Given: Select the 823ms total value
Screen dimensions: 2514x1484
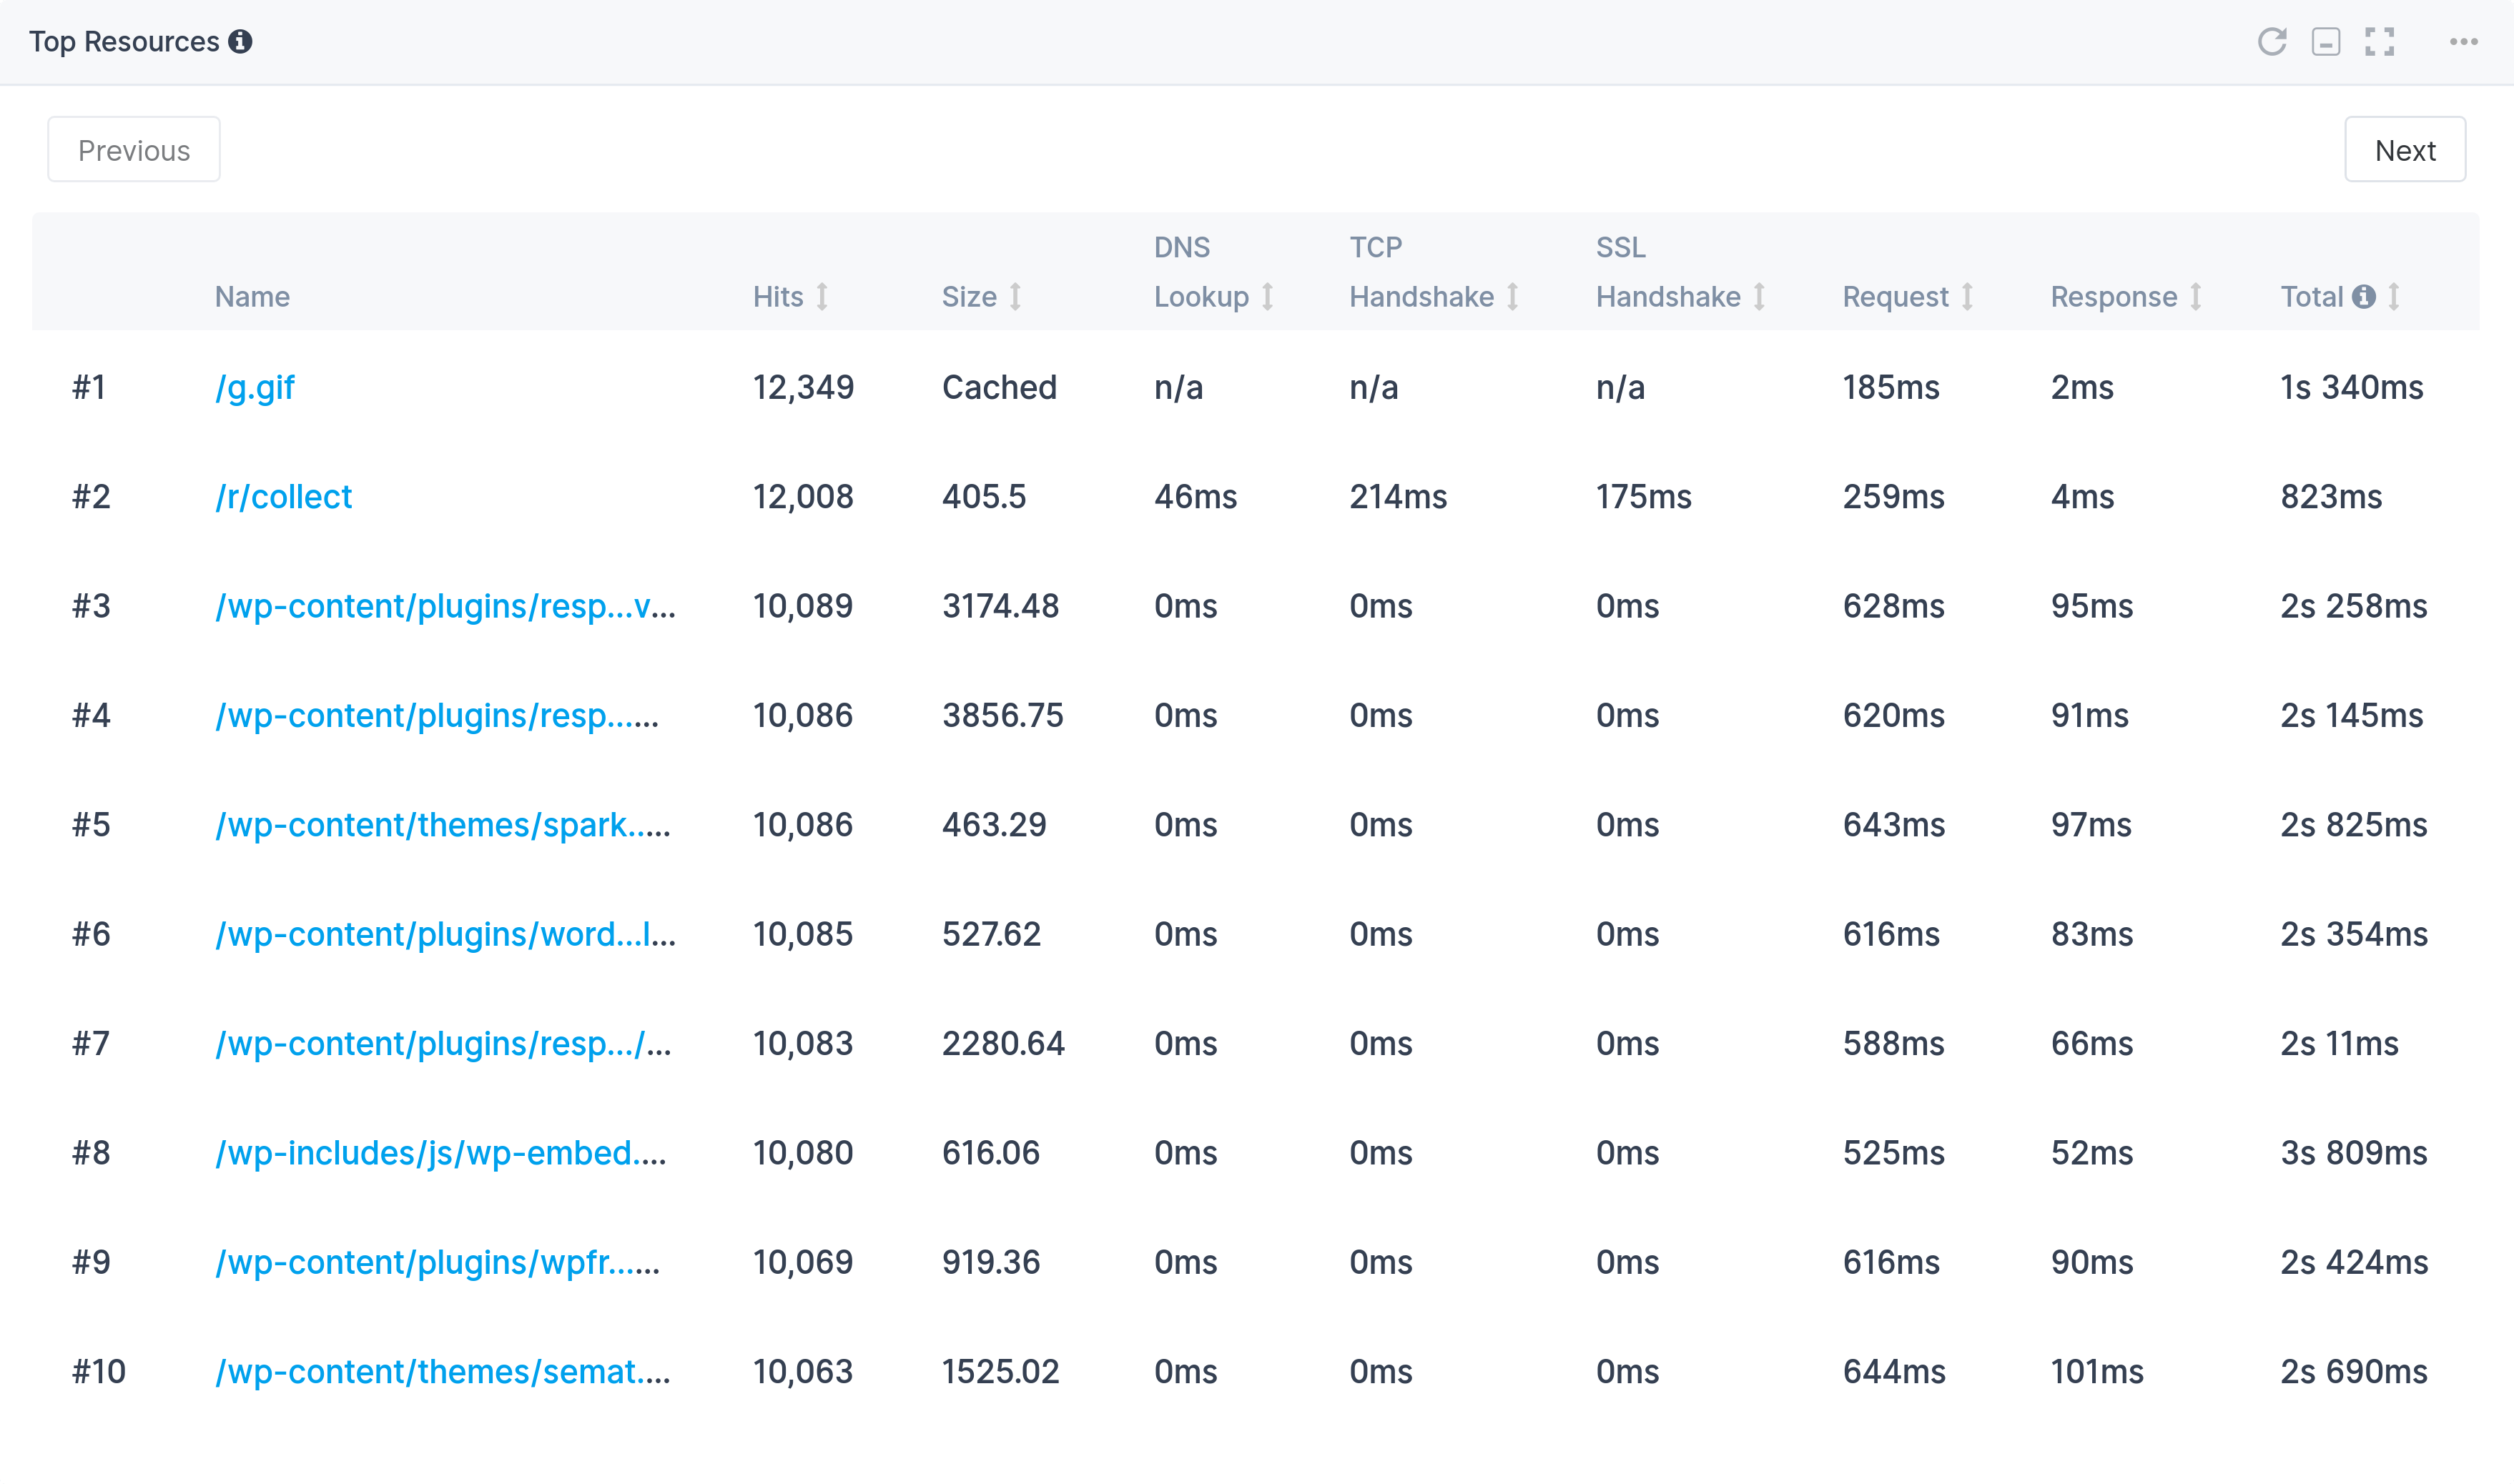Looking at the screenshot, I should (x=2331, y=497).
